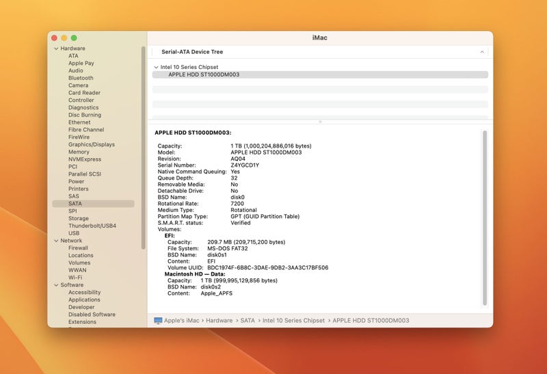This screenshot has width=547, height=374.
Task: Select Disc Burning in sidebar
Action: 85,115
